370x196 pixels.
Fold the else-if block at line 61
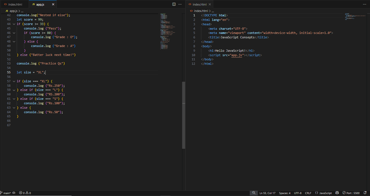point(14,99)
